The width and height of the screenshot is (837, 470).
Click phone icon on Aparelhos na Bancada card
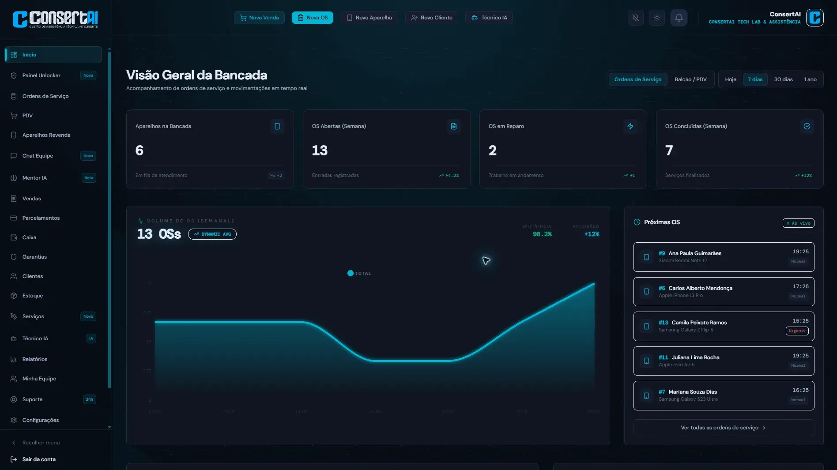(277, 126)
